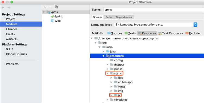
Task: Click the Spring facet leaf icon
Action: coord(52,17)
